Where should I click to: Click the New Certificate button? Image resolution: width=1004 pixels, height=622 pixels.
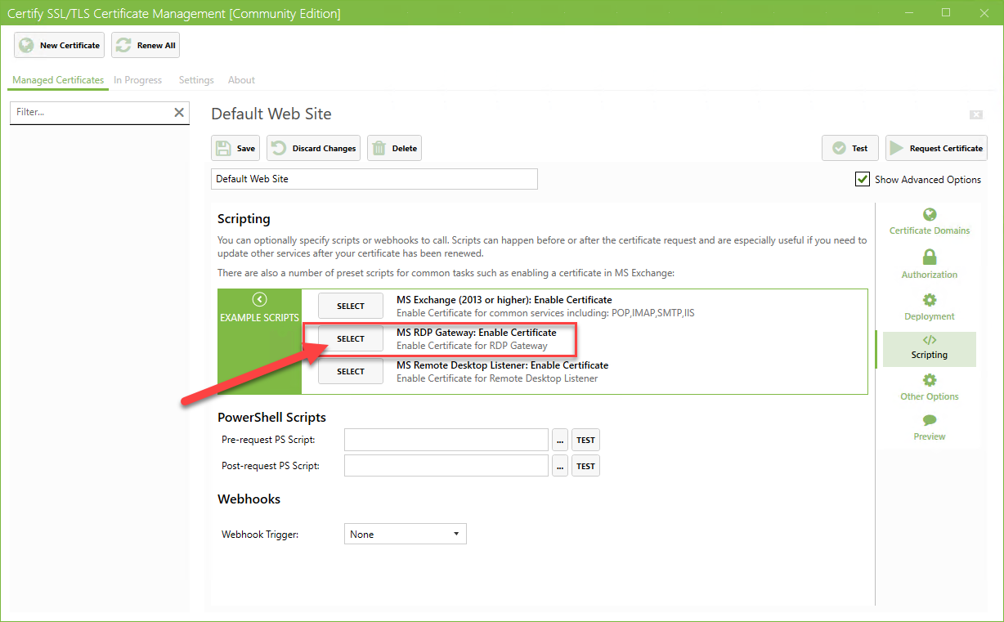pos(59,45)
